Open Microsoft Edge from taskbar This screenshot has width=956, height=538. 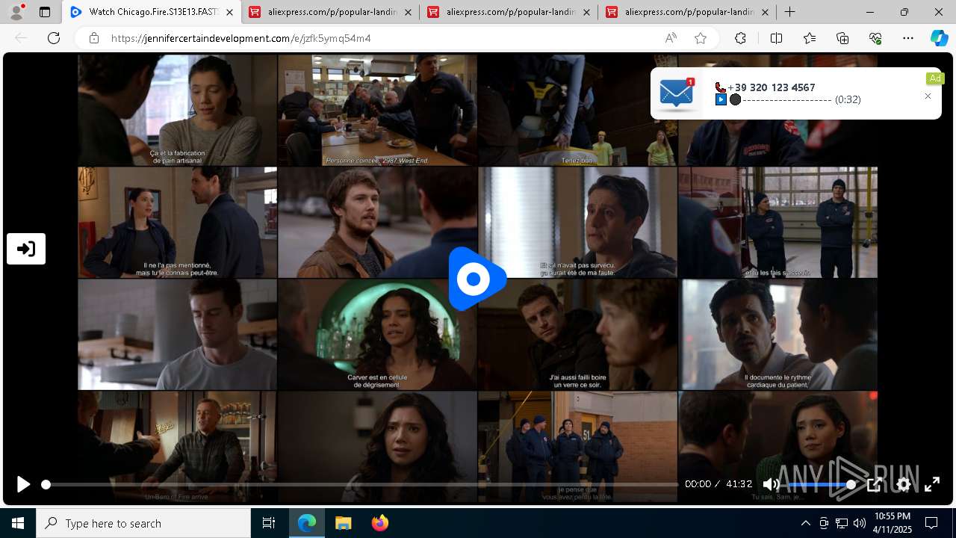pyautogui.click(x=307, y=523)
